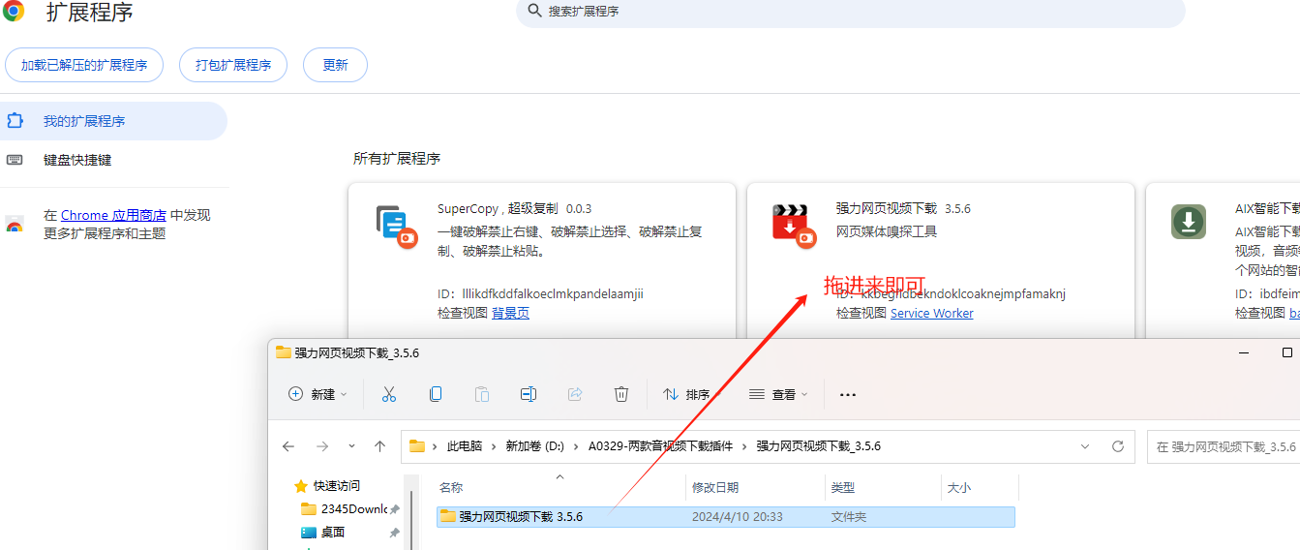Screen dimensions: 1300x550
Task: Click the Paste icon in Explorer toolbar
Action: click(x=482, y=394)
